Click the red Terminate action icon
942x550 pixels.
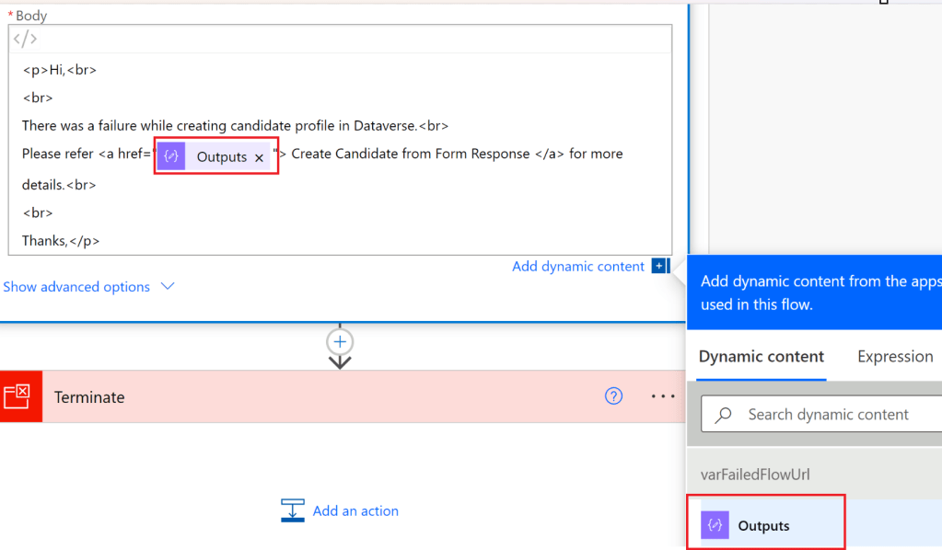[x=17, y=396]
